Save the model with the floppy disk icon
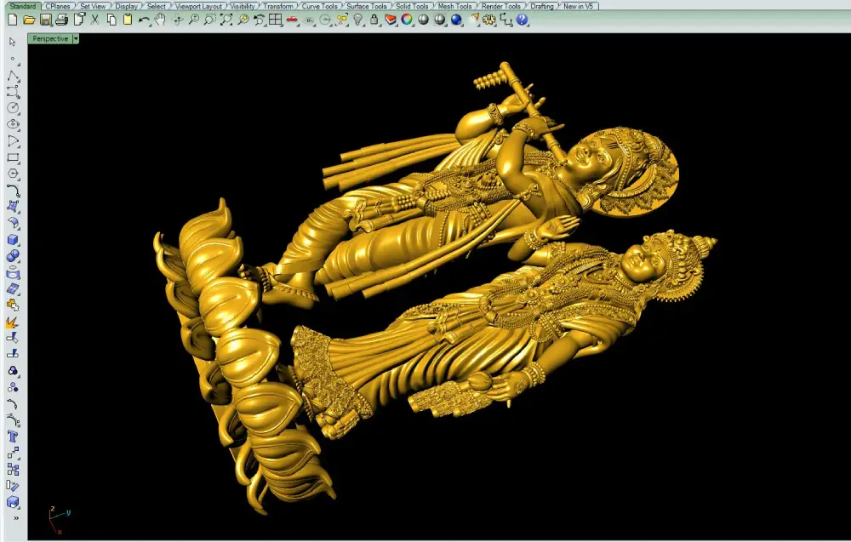 pos(46,20)
